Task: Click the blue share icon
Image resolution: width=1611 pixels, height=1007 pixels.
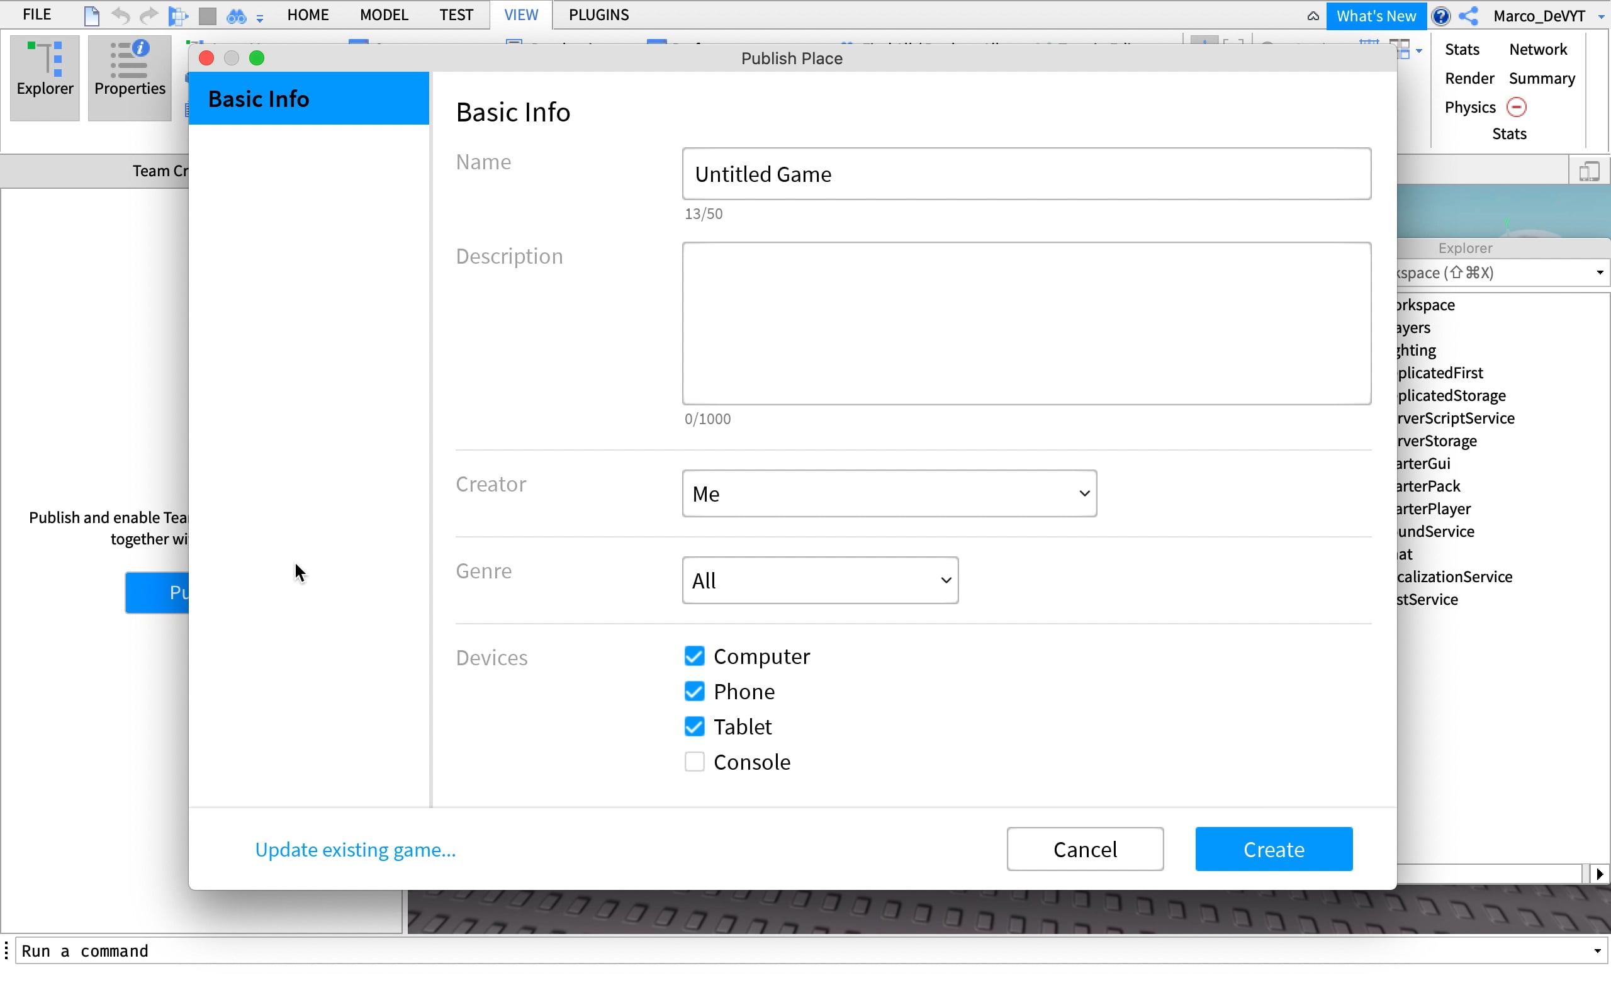Action: 1469,15
